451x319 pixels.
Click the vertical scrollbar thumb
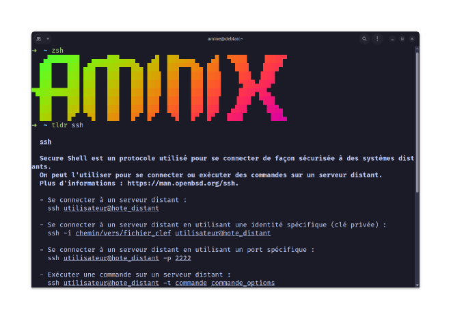tap(417, 122)
